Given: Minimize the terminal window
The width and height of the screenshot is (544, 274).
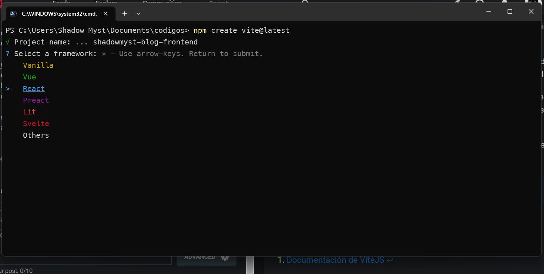Looking at the screenshot, I should (x=489, y=12).
